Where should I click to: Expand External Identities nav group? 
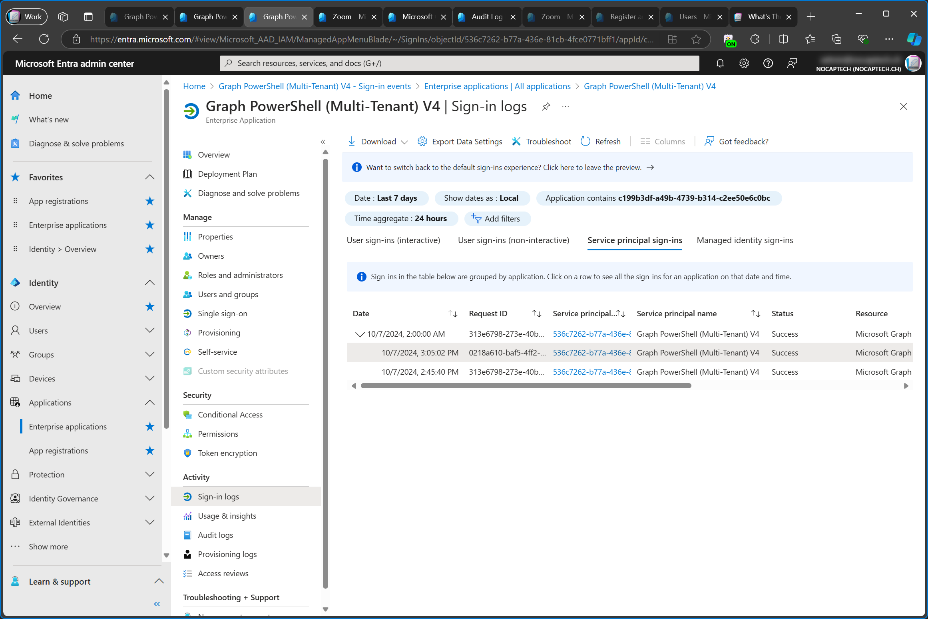point(150,523)
